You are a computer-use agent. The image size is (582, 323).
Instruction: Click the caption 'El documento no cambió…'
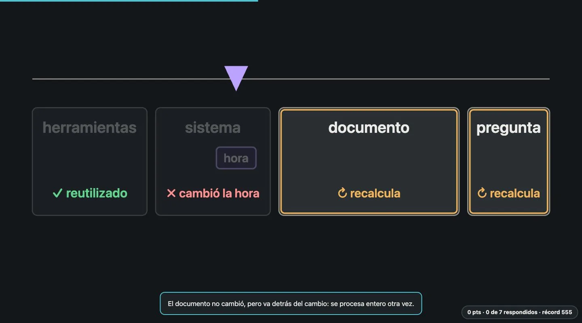click(291, 304)
